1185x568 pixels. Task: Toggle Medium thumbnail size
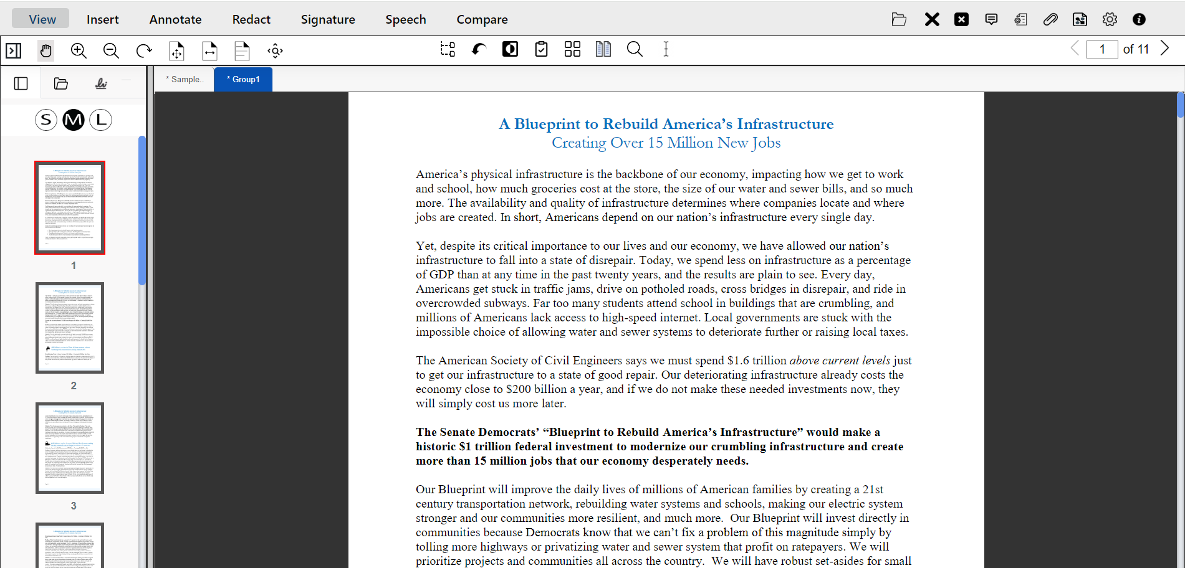74,120
